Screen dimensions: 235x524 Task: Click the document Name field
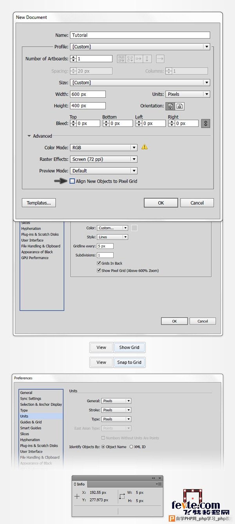140,35
